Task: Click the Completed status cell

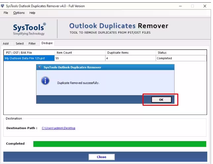Action: [181, 58]
